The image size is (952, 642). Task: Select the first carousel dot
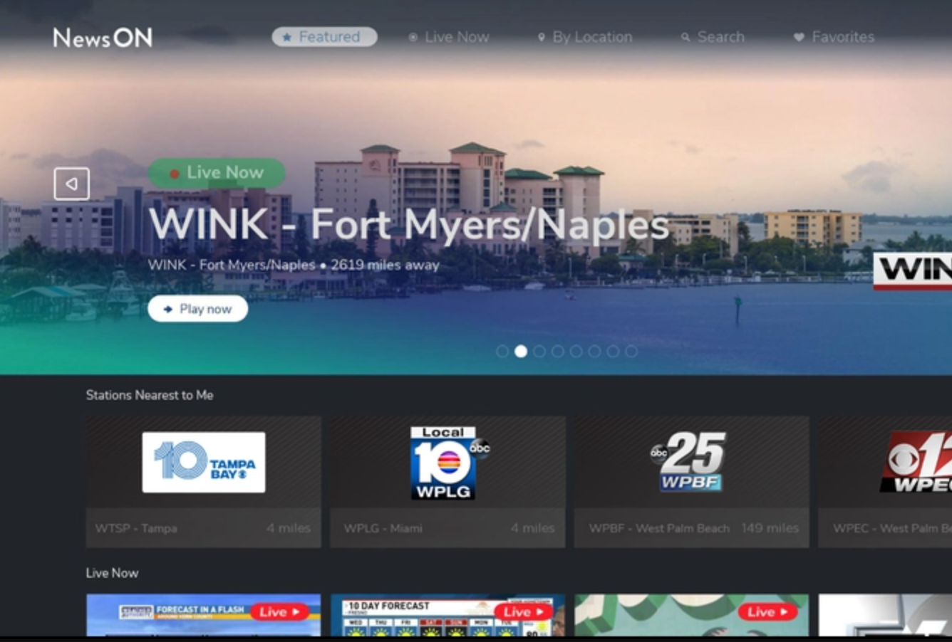502,351
